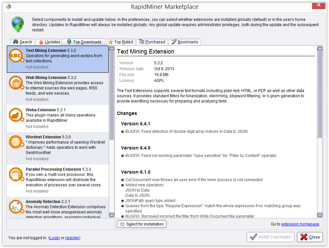The height and width of the screenshot is (248, 329).
Task: Click the cart icon on Purchased tab
Action: (x=142, y=42)
